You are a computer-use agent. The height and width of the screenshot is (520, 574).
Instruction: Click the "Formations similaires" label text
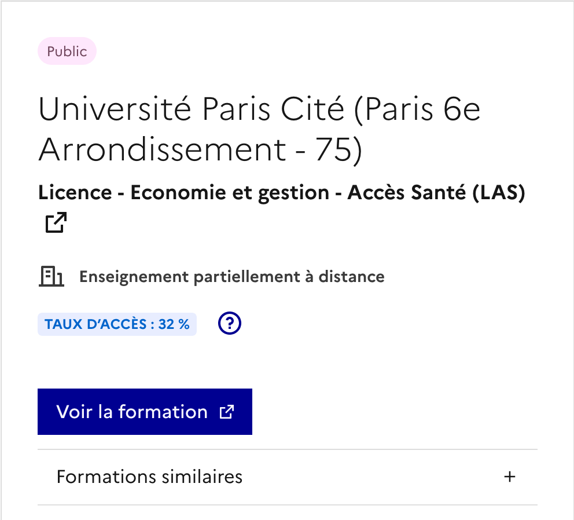(x=149, y=477)
